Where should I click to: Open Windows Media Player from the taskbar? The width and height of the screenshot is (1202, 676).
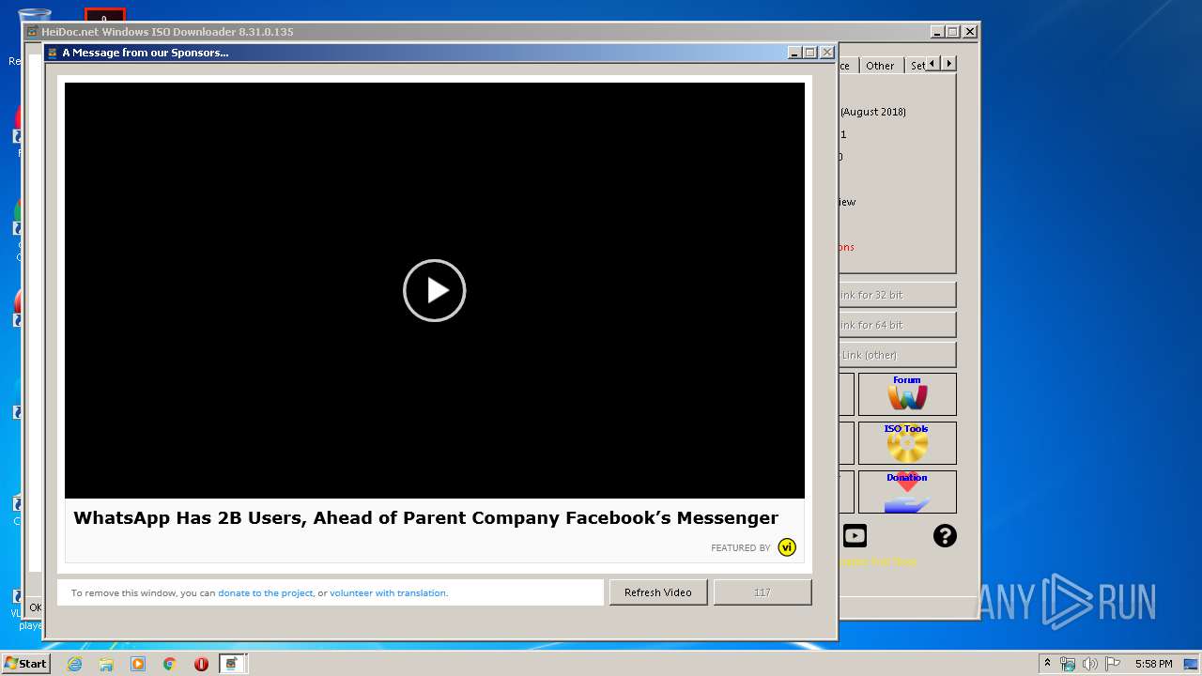point(138,664)
